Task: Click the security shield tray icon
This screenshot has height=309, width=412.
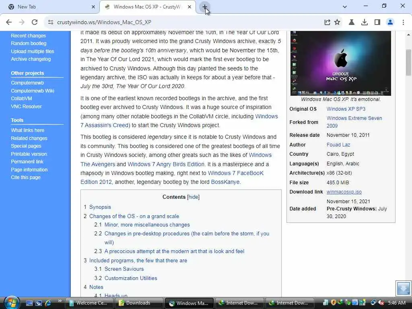Action: coord(334,303)
